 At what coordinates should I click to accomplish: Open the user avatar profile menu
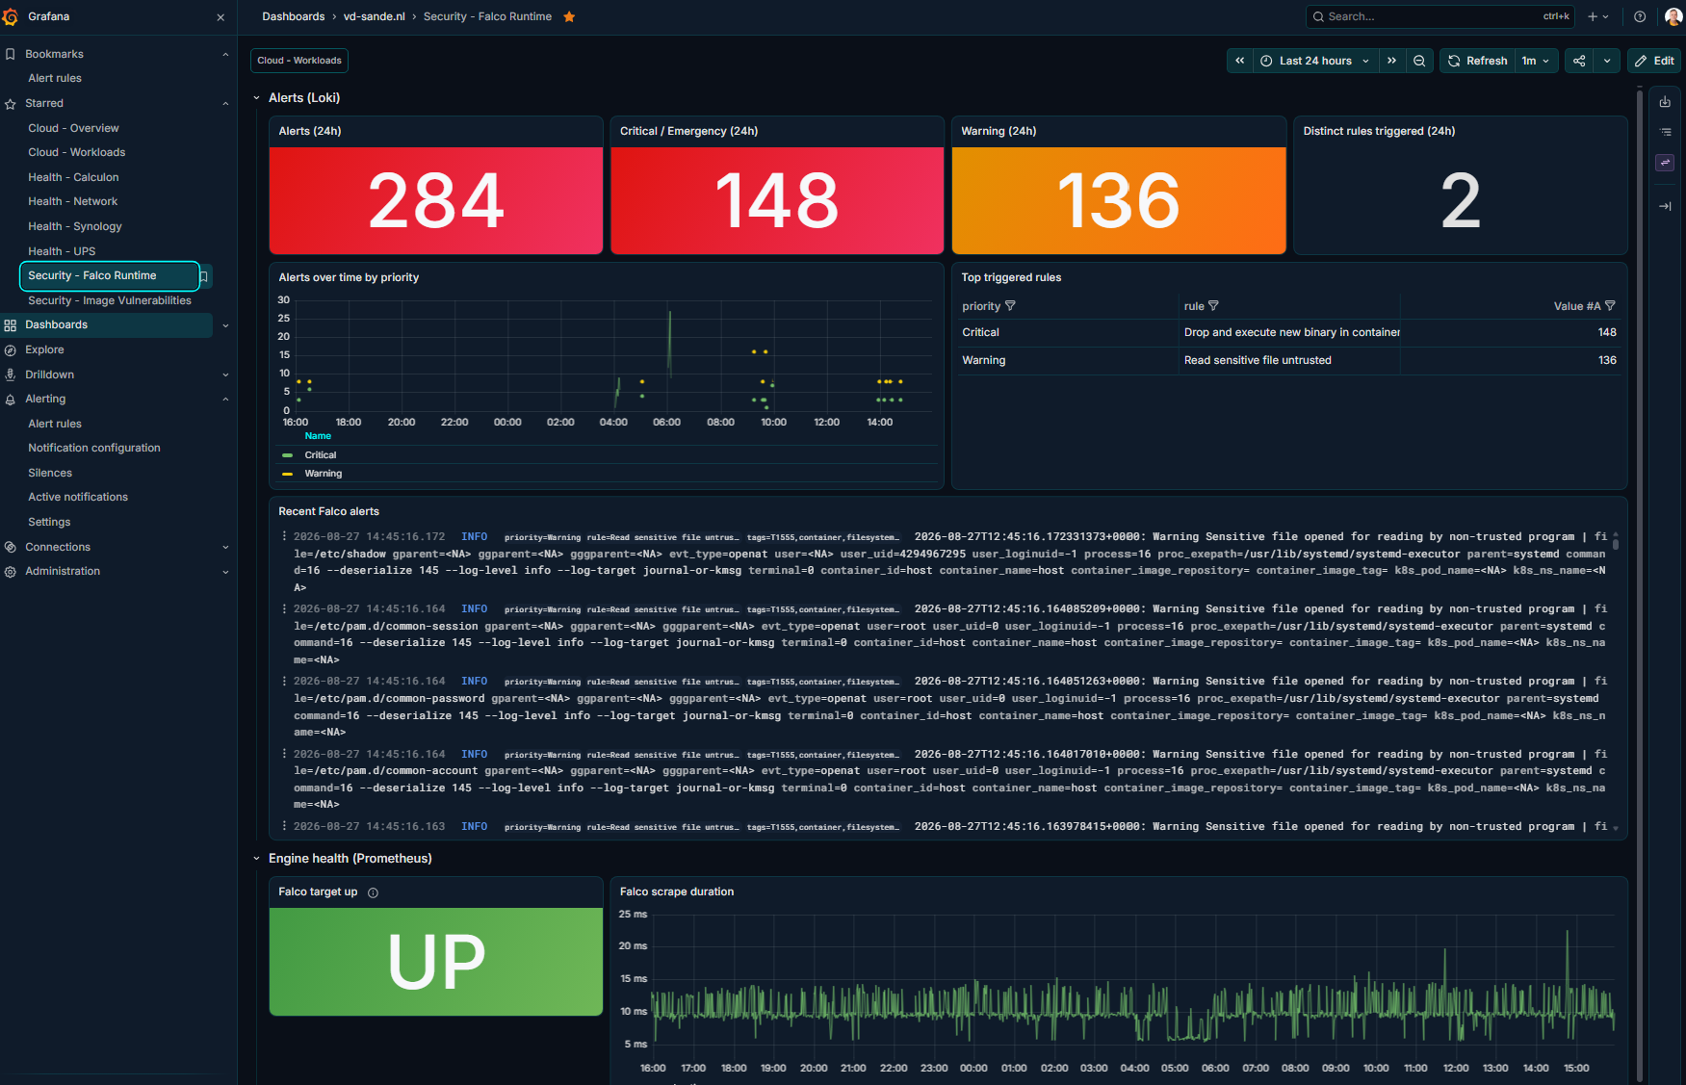1673,16
